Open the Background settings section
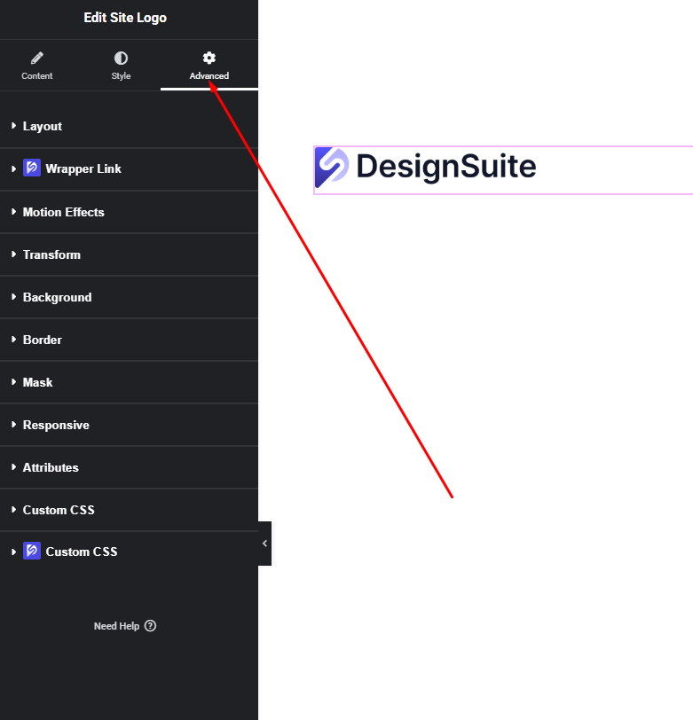The height and width of the screenshot is (720, 693). 57,297
